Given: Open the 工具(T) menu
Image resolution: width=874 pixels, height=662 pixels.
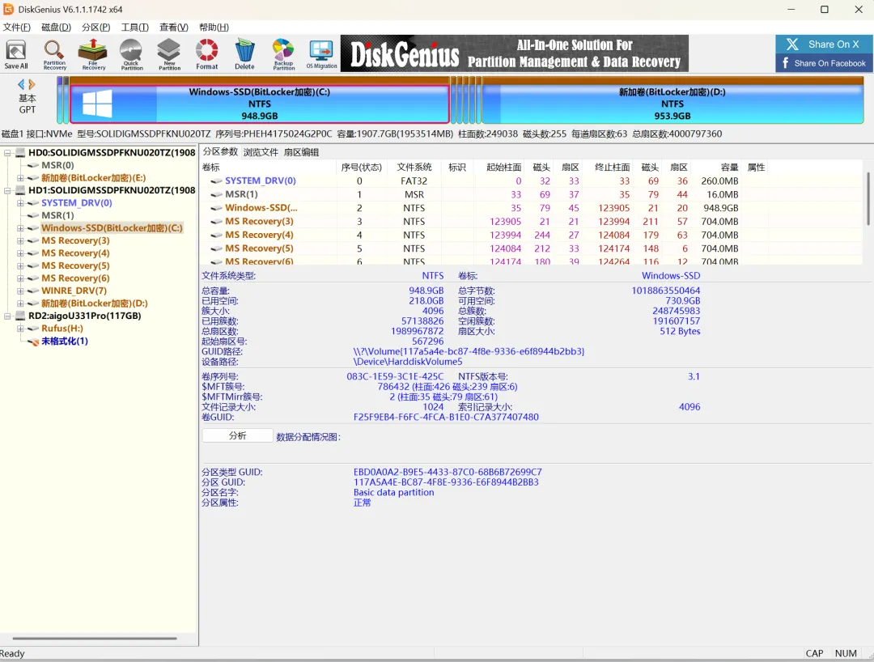Looking at the screenshot, I should [x=135, y=28].
